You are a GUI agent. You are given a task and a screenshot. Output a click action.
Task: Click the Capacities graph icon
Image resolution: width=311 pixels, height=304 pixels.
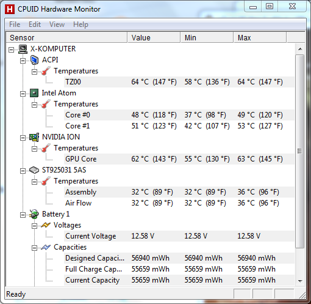coord(46,247)
